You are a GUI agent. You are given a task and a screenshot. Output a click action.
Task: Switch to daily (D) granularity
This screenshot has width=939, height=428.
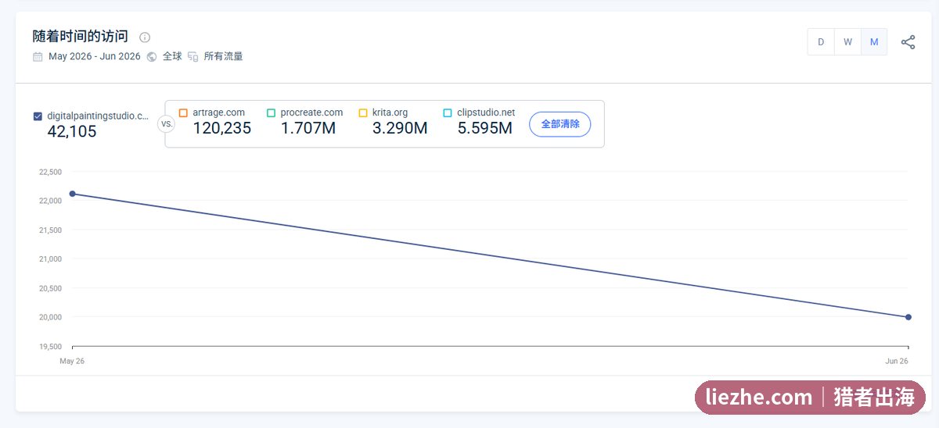pyautogui.click(x=821, y=42)
